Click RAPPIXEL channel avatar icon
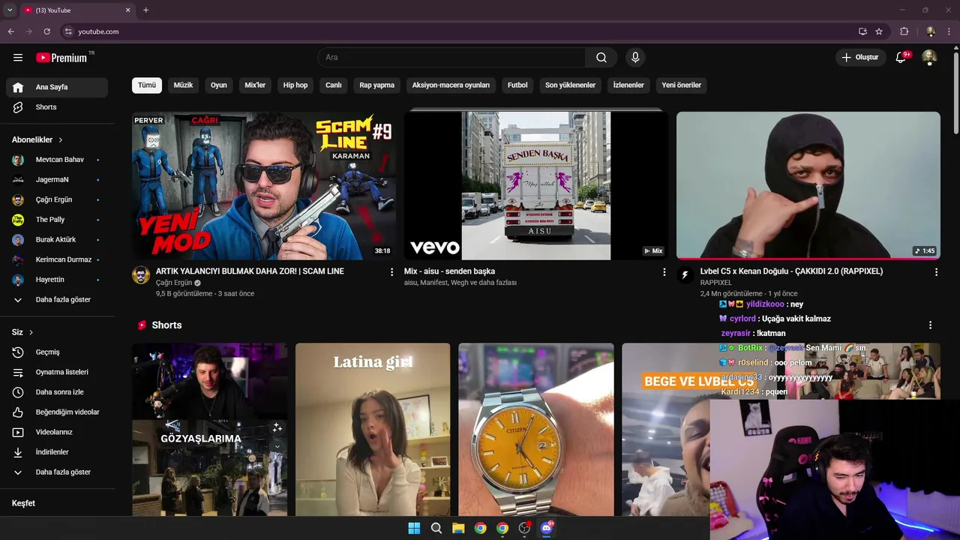Viewport: 960px width, 540px height. pos(685,274)
